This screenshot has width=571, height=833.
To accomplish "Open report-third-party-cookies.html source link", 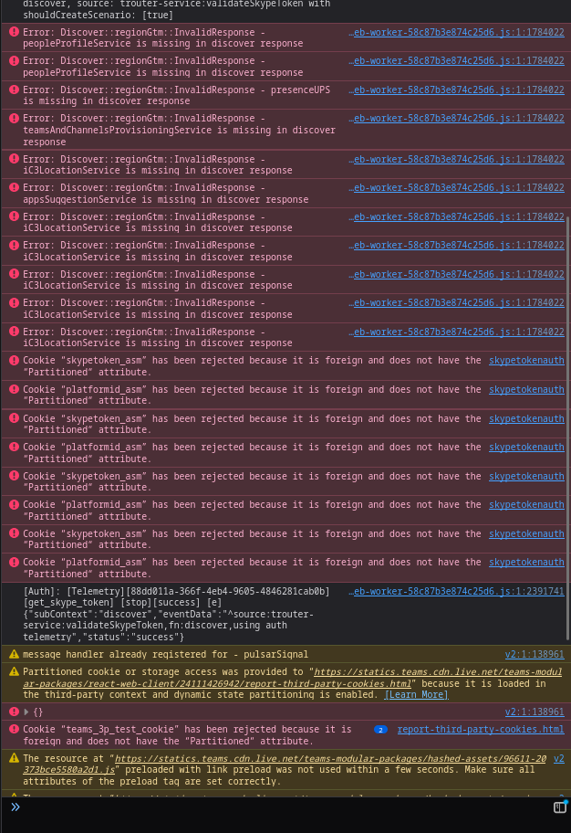I will 481,730.
